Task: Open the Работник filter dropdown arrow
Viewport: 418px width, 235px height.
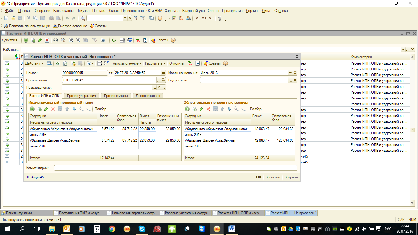Action: 403,50
